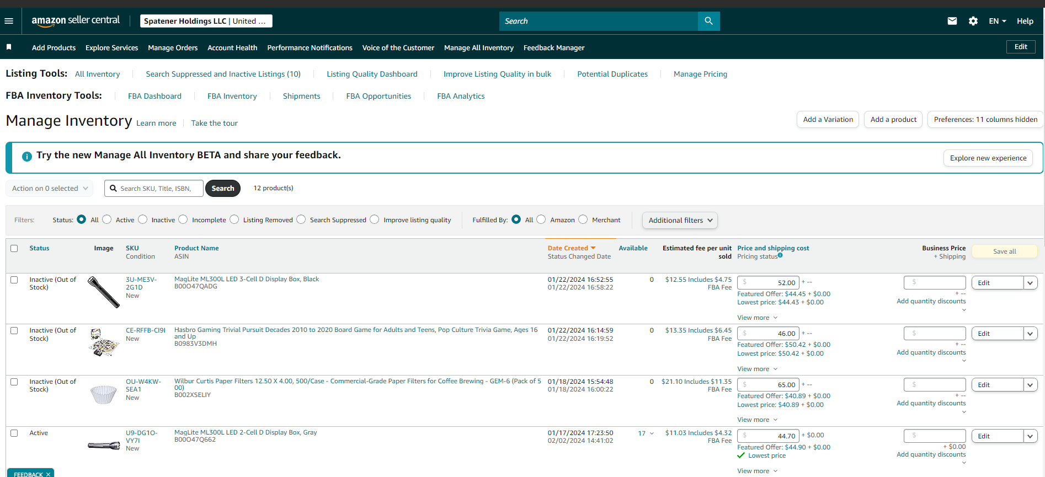Image resolution: width=1045 pixels, height=477 pixels.
Task: Open the hamburger navigation menu
Action: point(9,21)
